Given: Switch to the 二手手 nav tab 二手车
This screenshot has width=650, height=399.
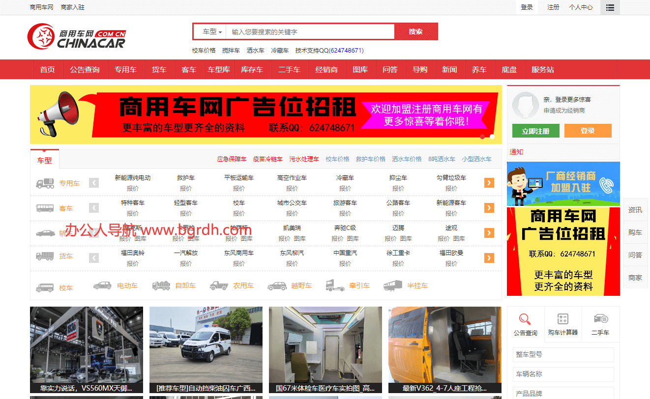Looking at the screenshot, I should 289,69.
